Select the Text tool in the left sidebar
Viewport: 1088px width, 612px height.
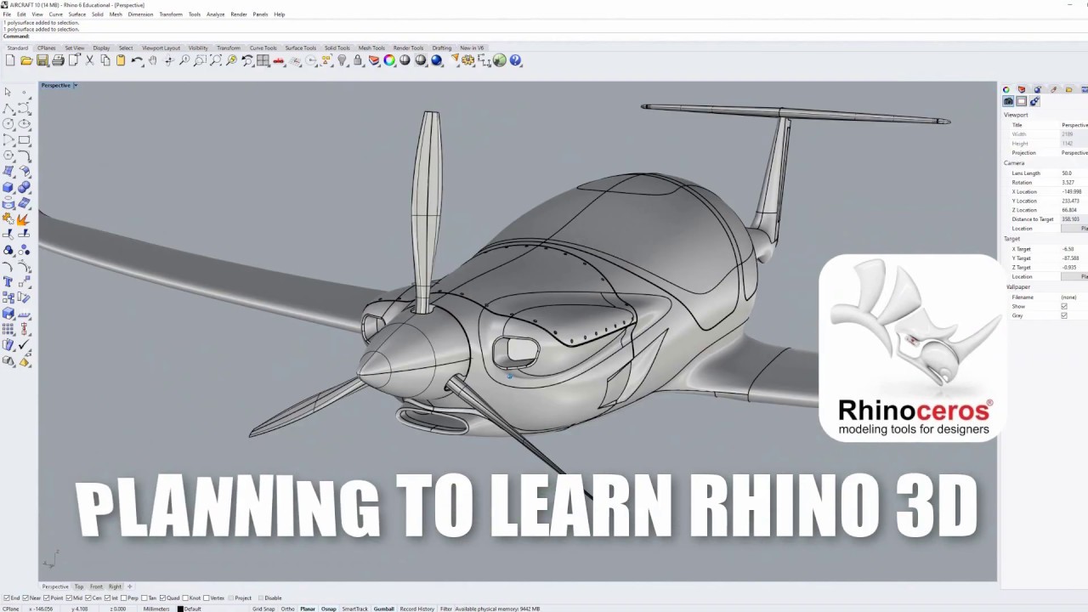tap(8, 281)
